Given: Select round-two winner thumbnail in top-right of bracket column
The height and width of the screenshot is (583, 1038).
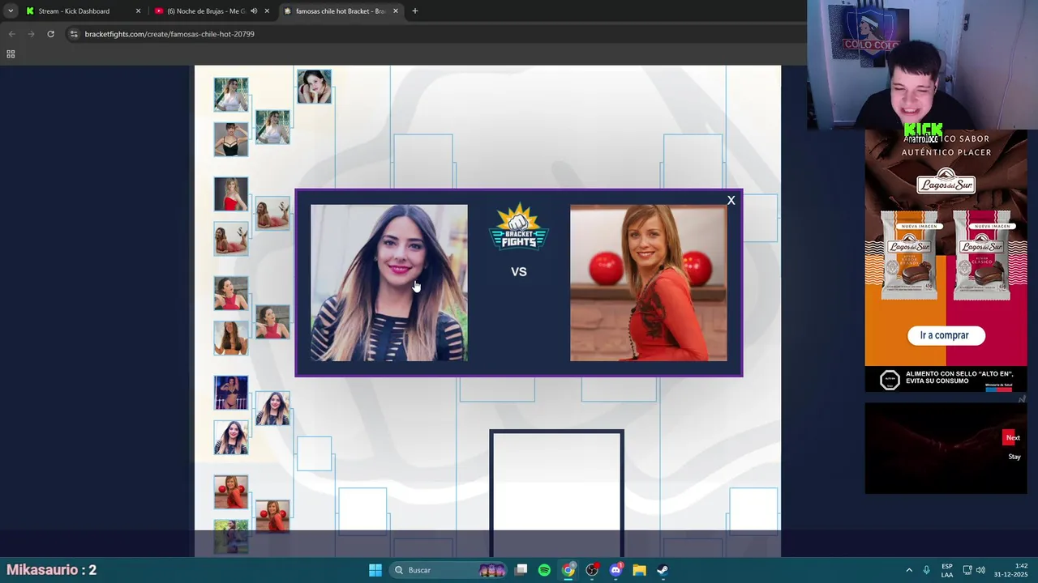Looking at the screenshot, I should pos(314,87).
